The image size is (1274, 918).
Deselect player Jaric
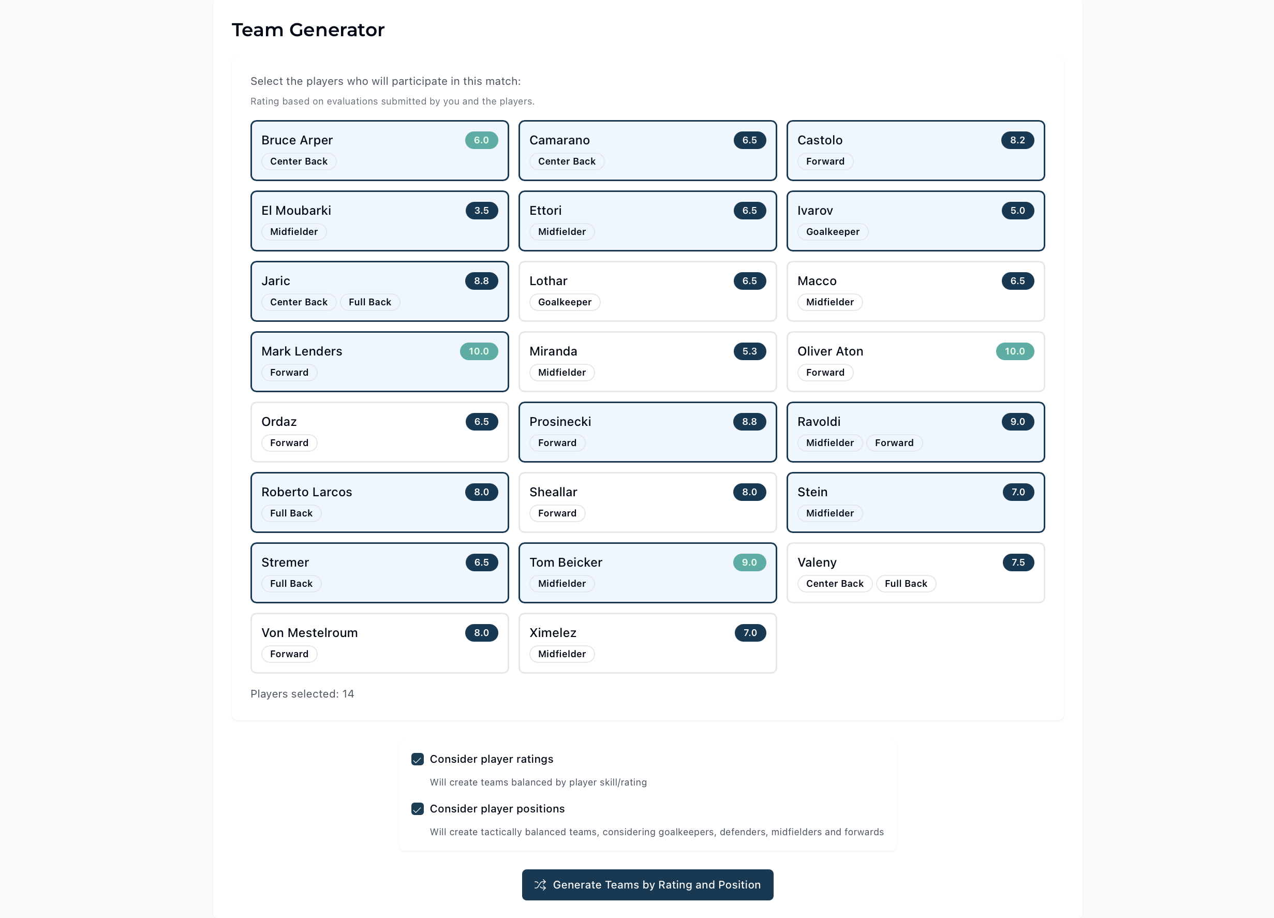[x=380, y=291]
